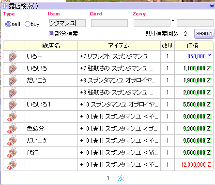Screen dimensions: 215x185
Task: Click the shop icon in the いろいろ row
Action: pos(13,68)
